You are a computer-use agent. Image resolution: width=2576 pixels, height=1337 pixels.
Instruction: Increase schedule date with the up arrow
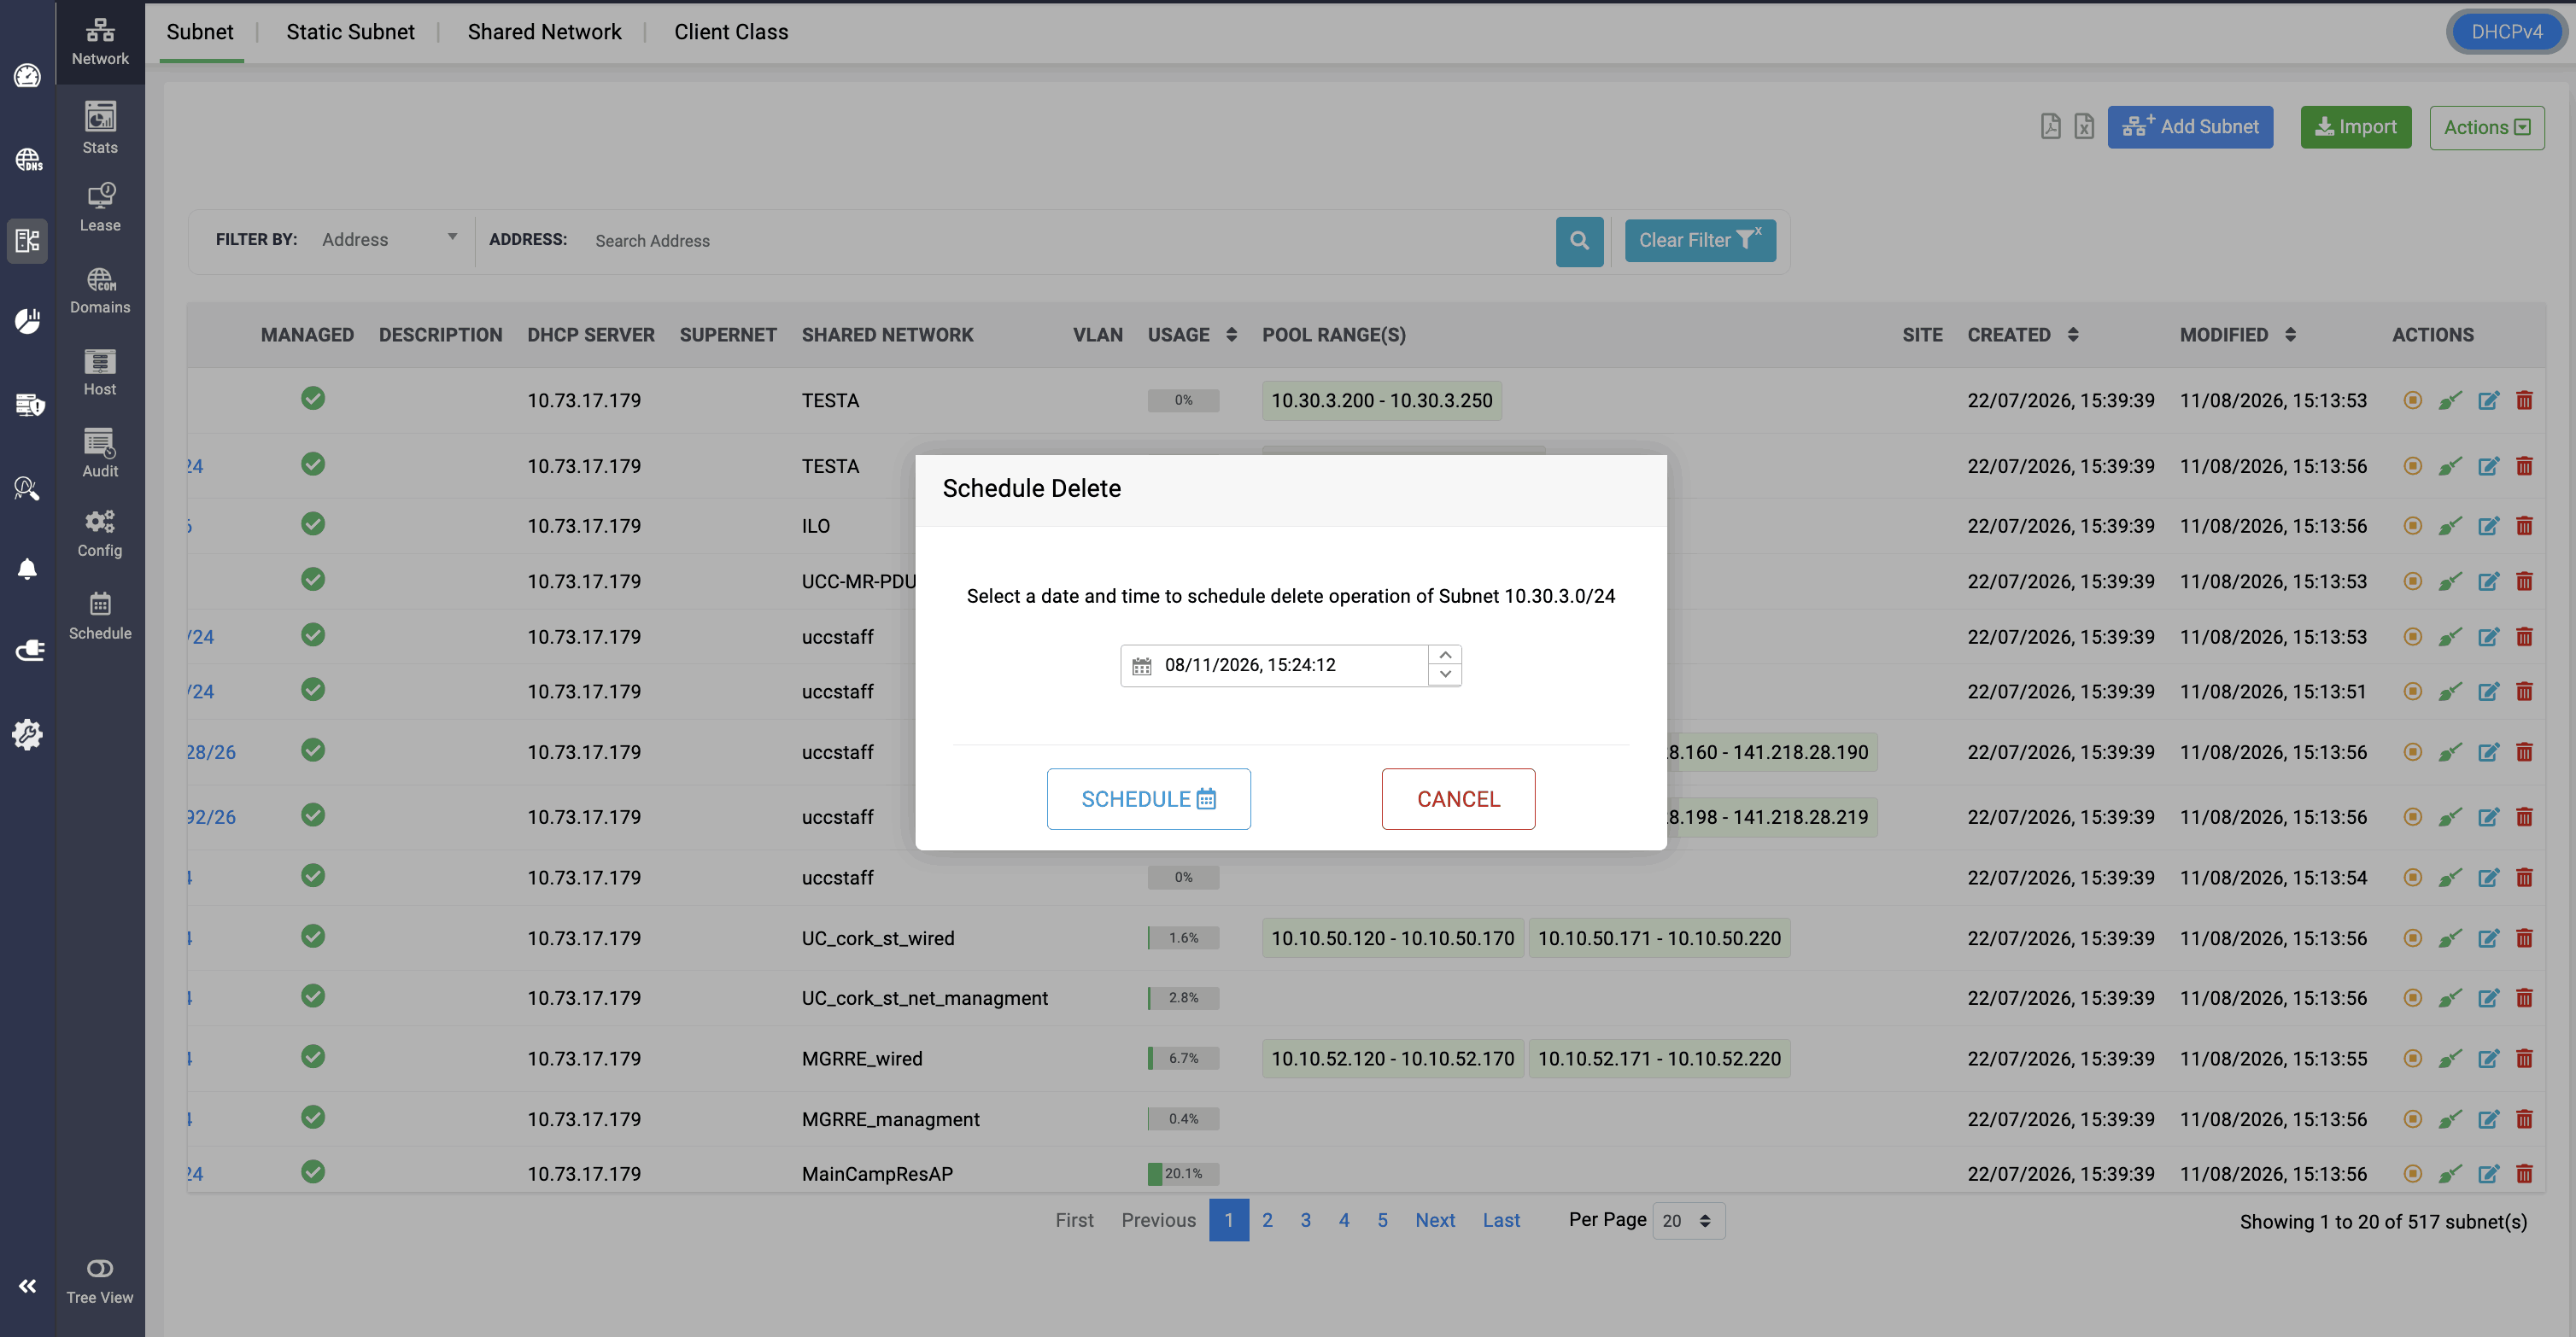(1444, 656)
